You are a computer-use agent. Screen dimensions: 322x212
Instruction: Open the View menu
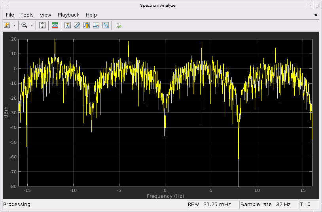coord(45,15)
